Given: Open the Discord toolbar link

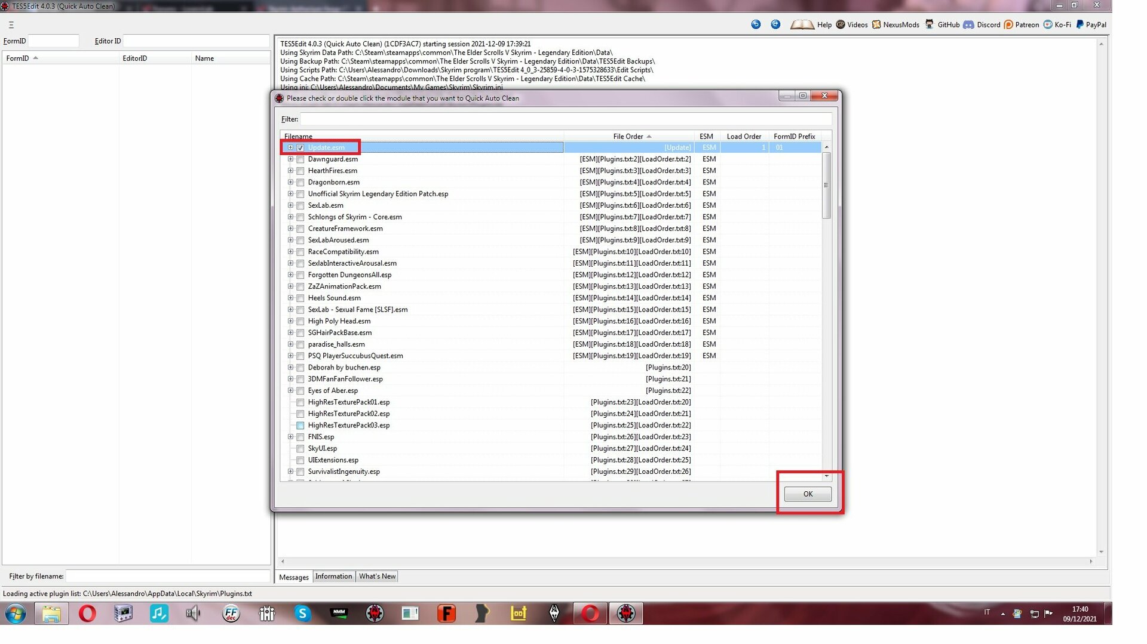Looking at the screenshot, I should (x=982, y=24).
